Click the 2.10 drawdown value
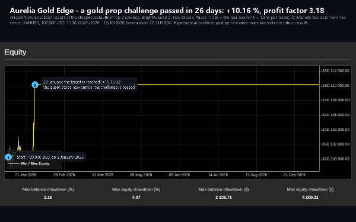 tap(48, 198)
